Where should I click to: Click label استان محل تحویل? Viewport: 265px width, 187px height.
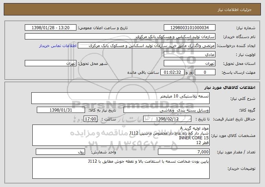click(x=239, y=64)
